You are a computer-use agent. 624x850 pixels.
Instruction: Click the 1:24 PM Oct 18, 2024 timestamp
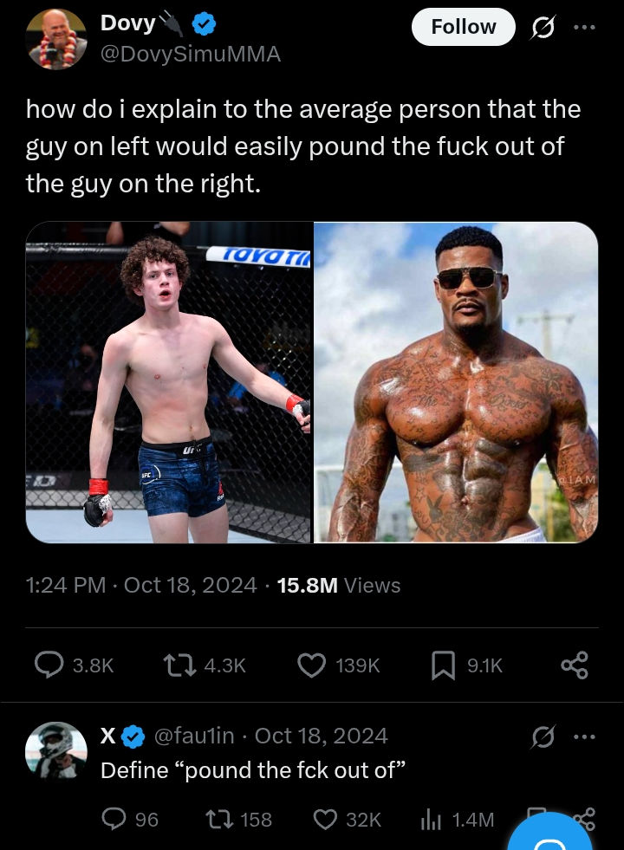141,585
